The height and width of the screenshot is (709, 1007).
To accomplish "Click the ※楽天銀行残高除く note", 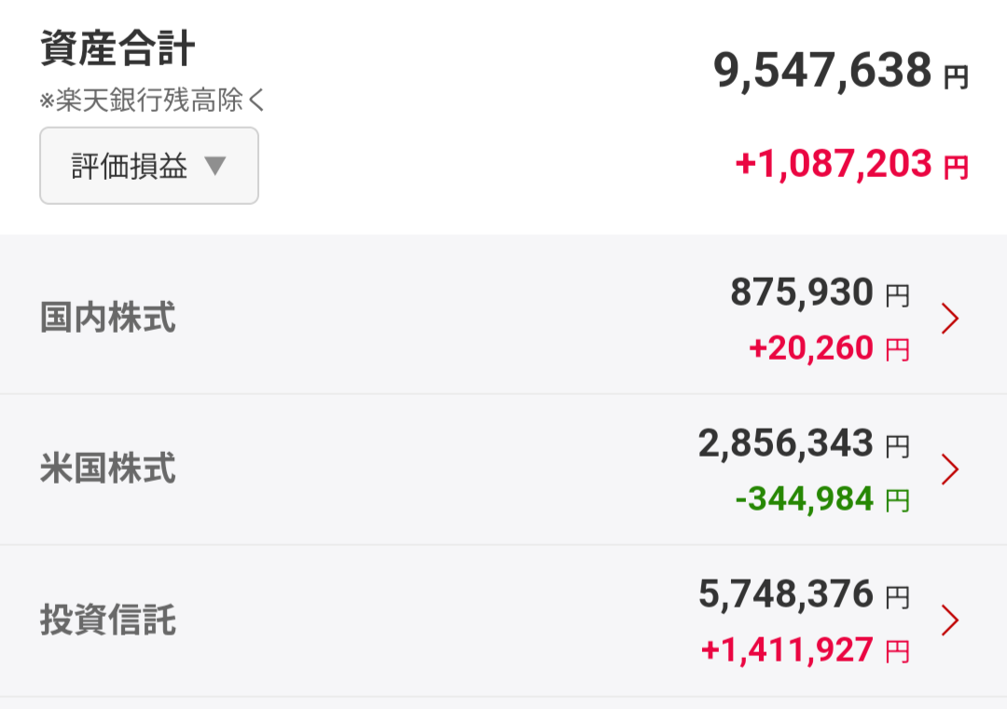I will coord(152,100).
